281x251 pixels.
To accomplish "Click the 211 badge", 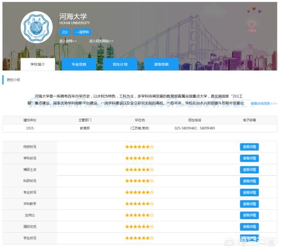I will point(65,32).
